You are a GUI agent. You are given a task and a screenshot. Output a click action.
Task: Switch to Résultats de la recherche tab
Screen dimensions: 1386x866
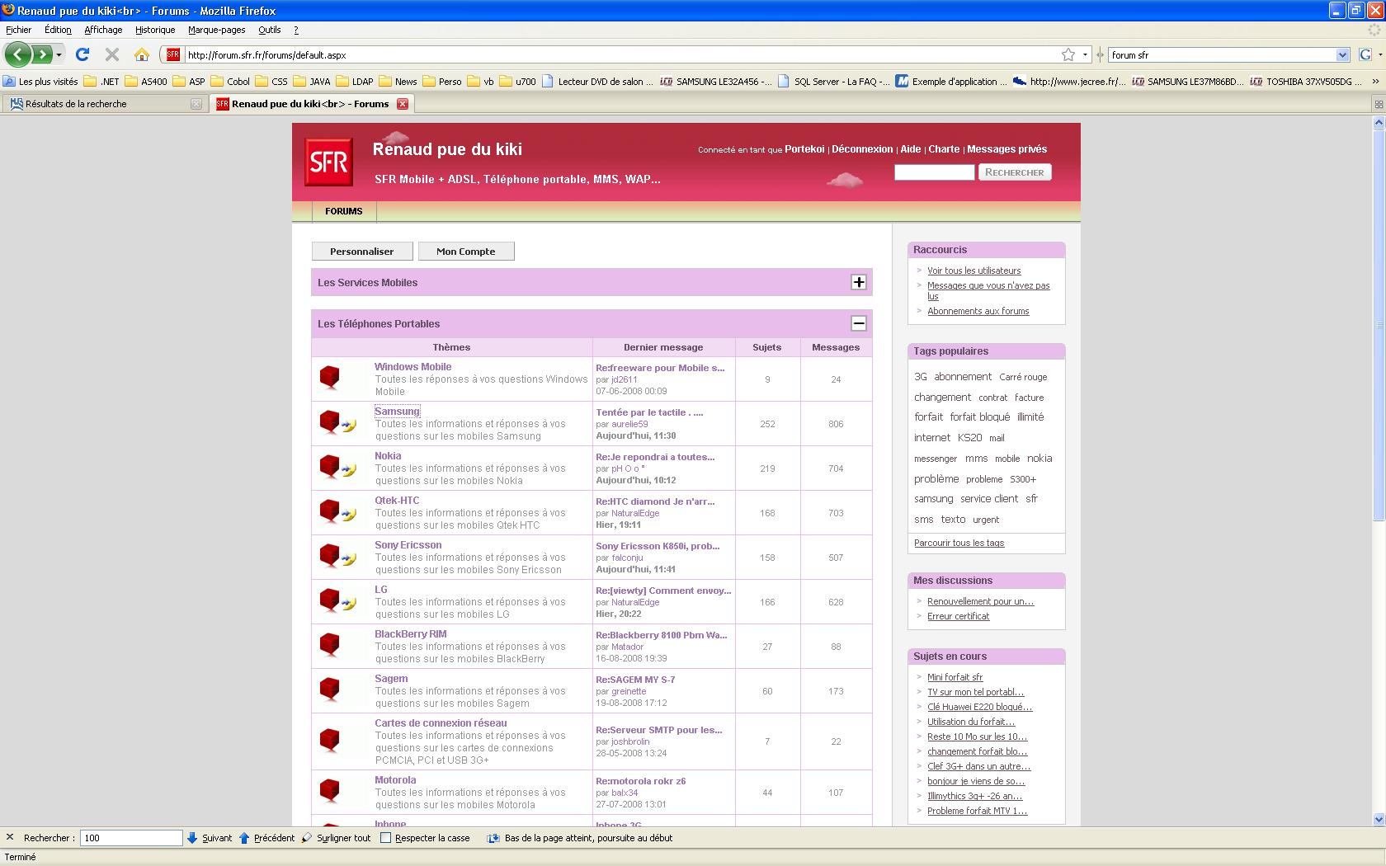104,104
